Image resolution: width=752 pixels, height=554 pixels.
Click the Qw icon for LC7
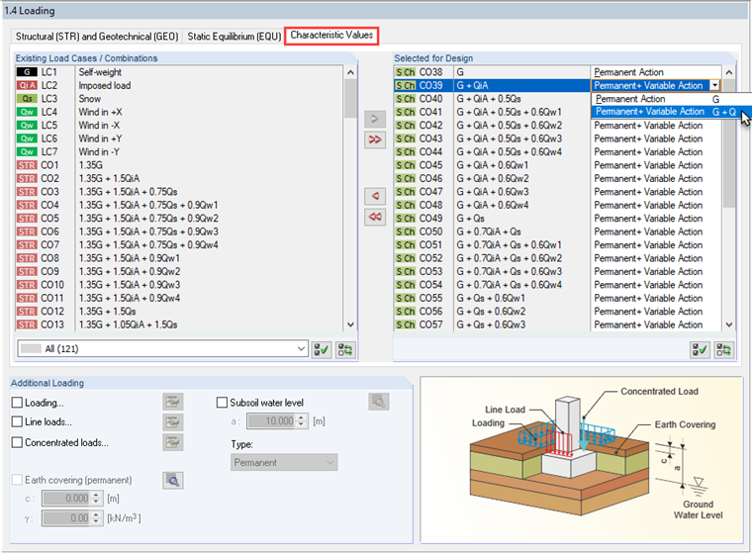click(27, 151)
